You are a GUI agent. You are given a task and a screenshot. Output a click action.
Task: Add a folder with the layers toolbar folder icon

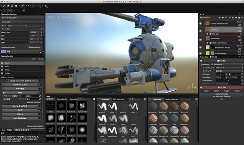pos(239,18)
